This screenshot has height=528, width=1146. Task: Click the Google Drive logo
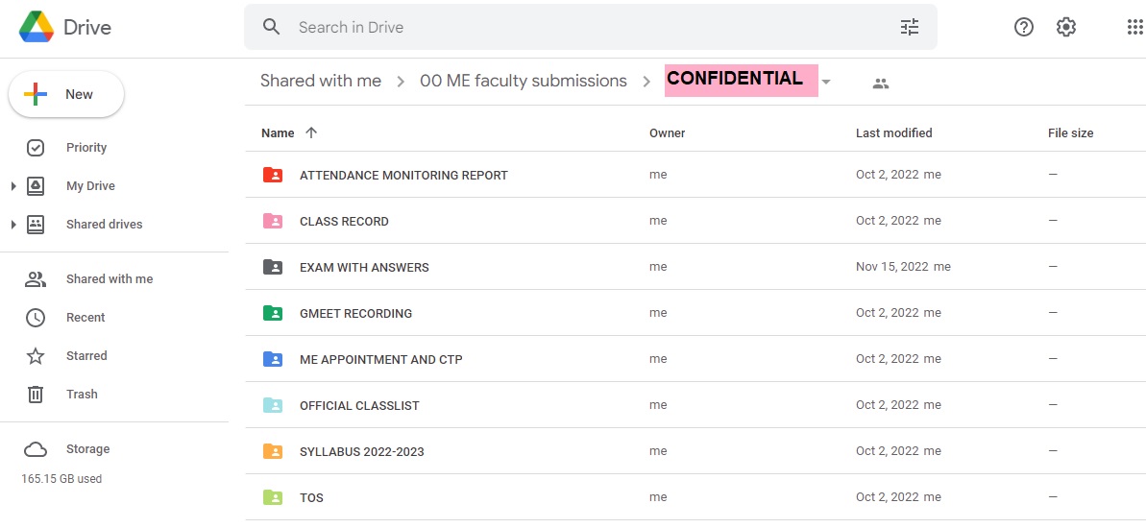coord(37,27)
